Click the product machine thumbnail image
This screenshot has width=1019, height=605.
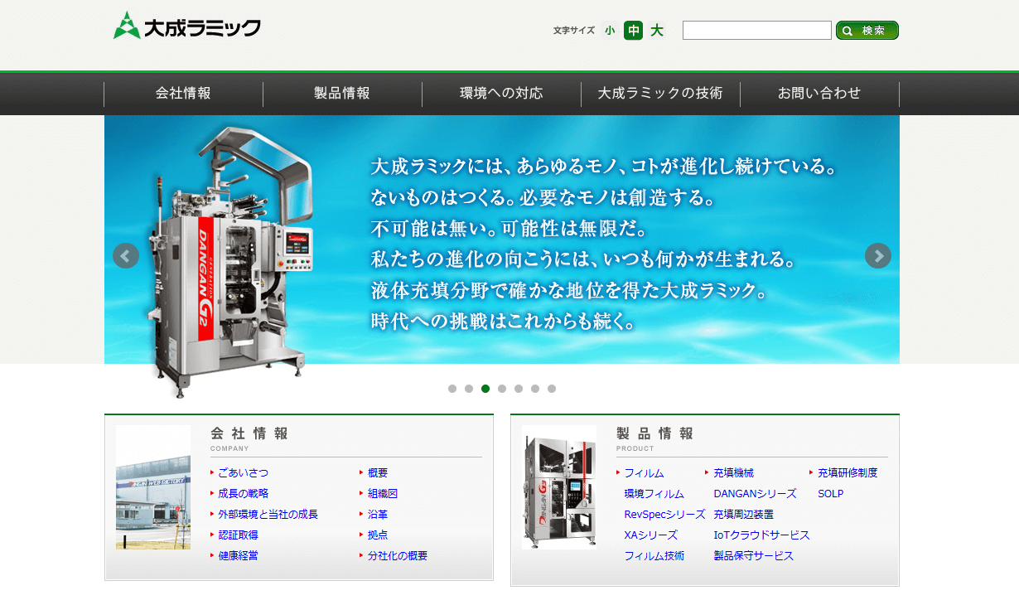559,487
